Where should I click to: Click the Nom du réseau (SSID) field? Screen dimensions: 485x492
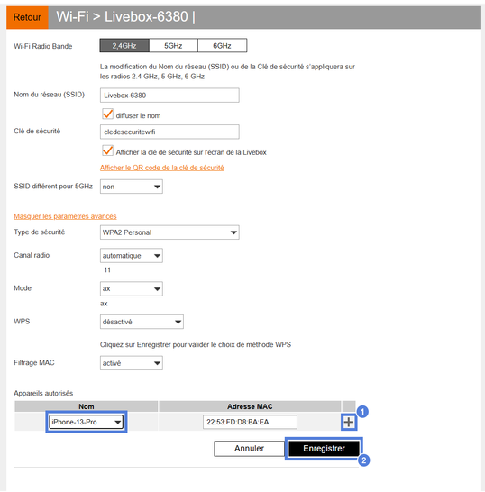(169, 96)
